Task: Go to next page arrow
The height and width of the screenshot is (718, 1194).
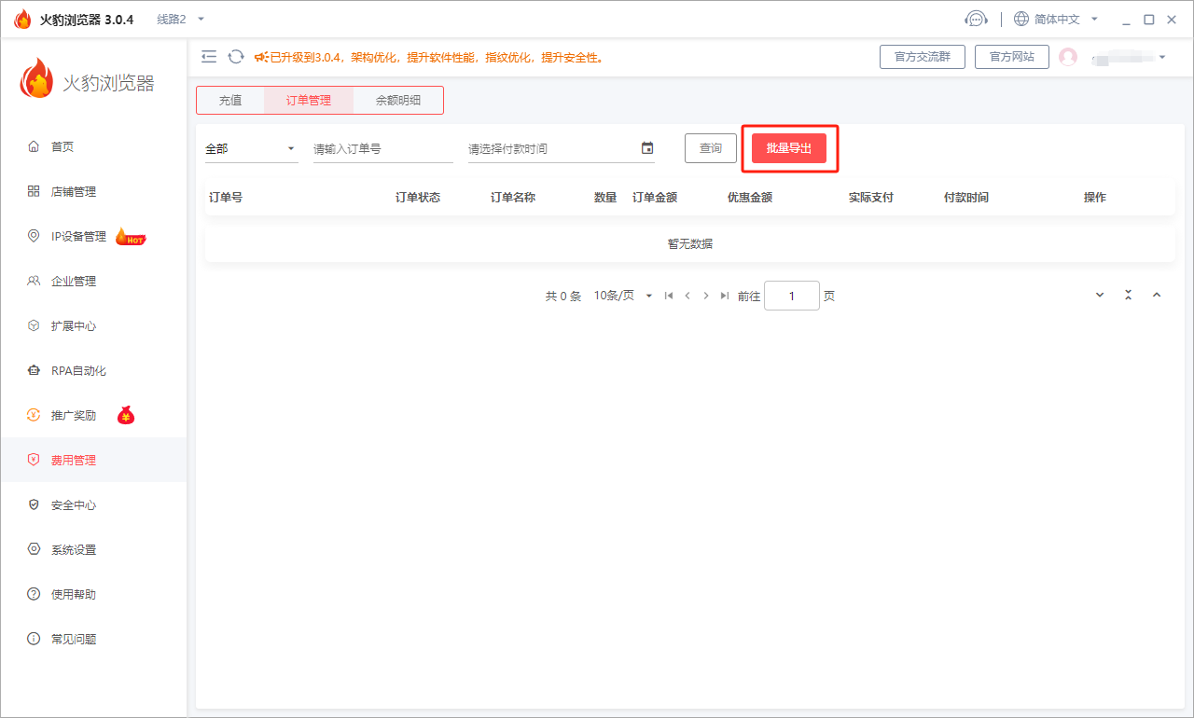Action: coord(706,296)
